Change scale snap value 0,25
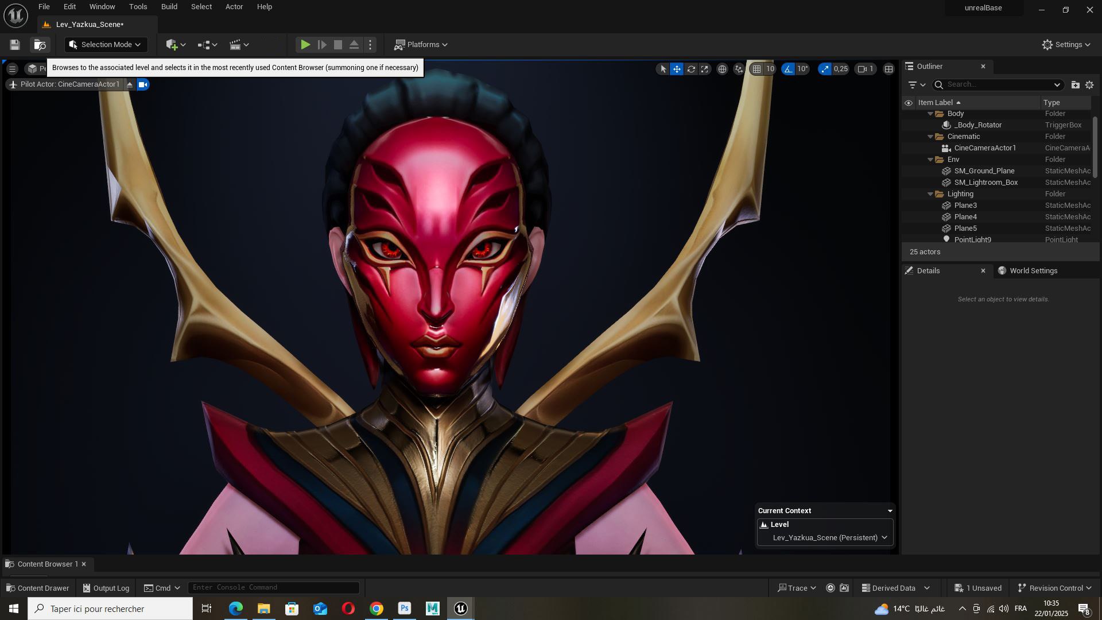Image resolution: width=1102 pixels, height=620 pixels. pyautogui.click(x=841, y=69)
